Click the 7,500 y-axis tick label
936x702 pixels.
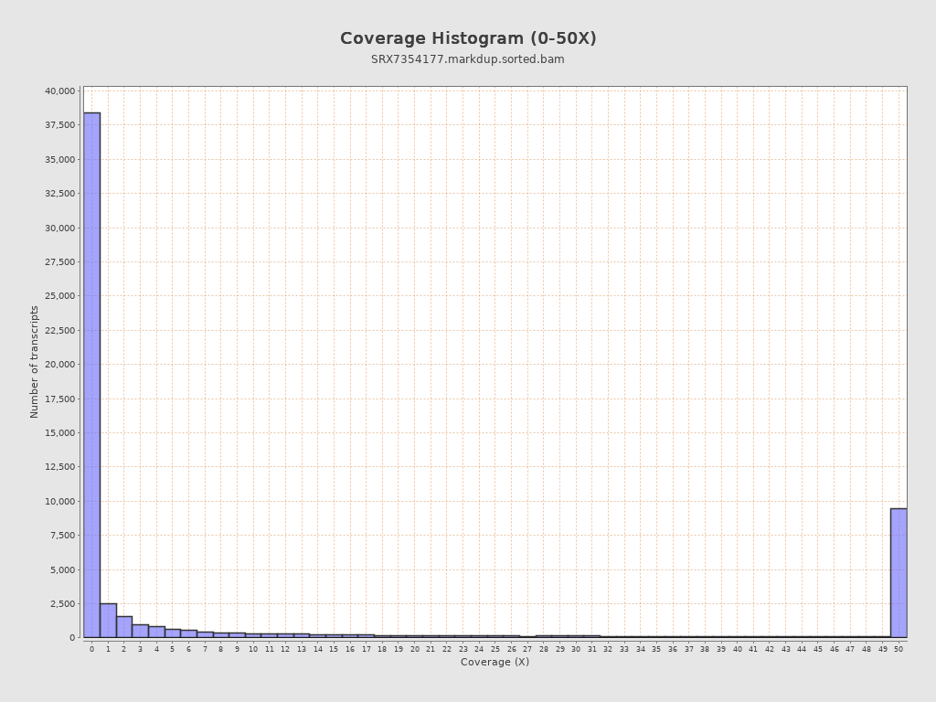coord(63,536)
